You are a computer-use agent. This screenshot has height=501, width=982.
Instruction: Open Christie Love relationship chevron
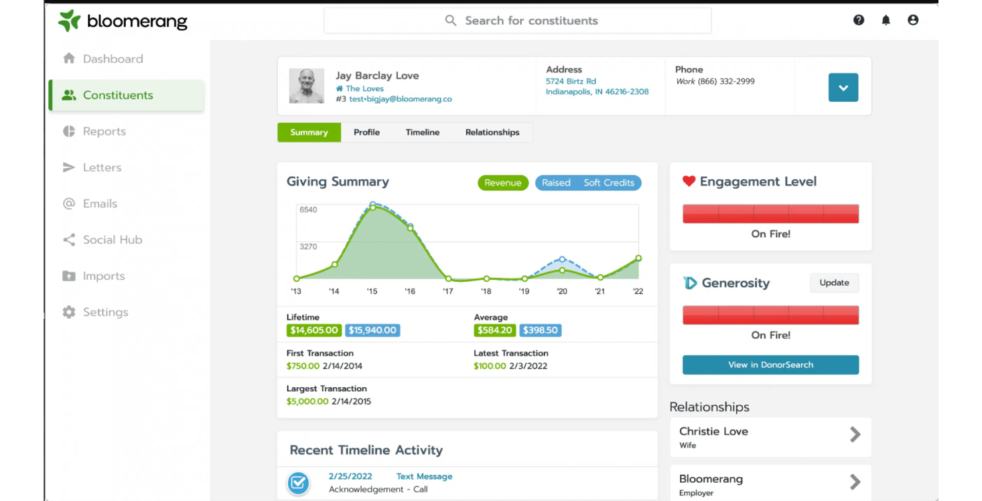coord(855,434)
